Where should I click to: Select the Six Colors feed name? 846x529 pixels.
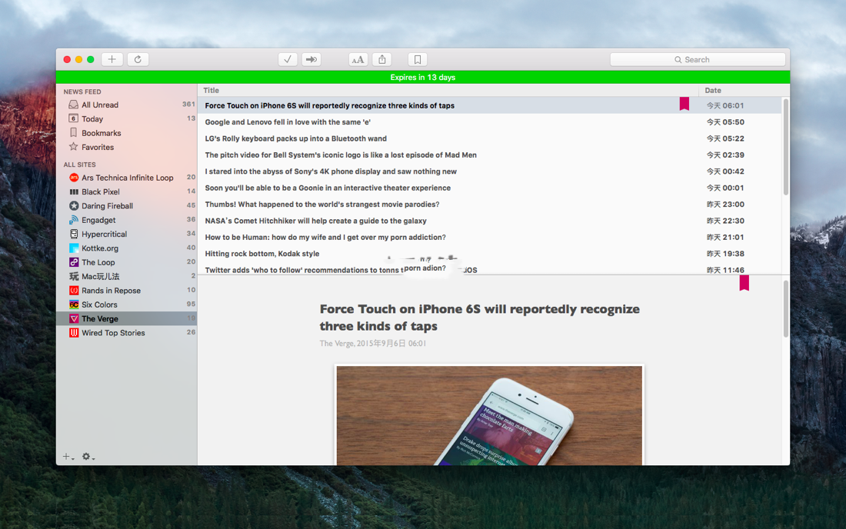click(99, 304)
